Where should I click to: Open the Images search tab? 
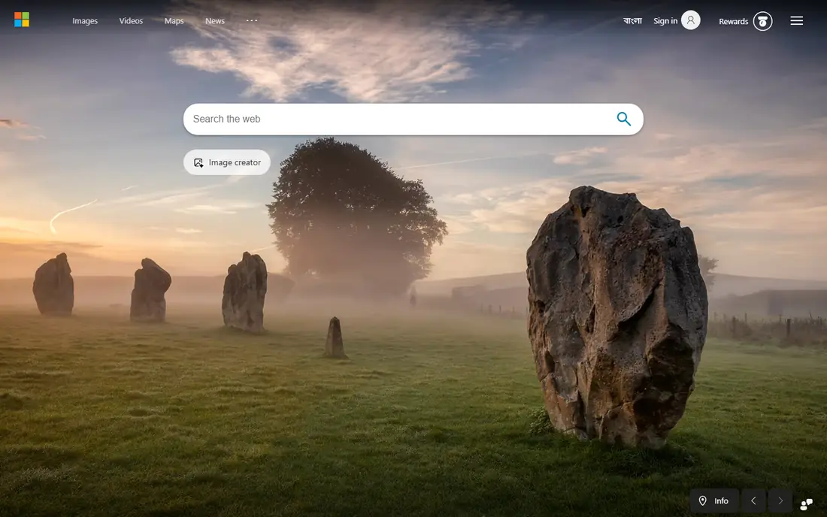pos(85,21)
